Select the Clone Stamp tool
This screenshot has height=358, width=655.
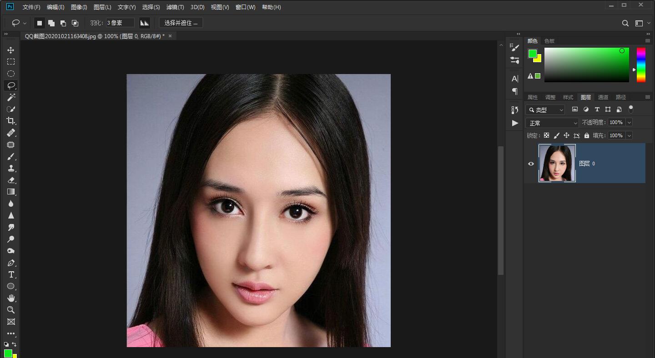pos(11,168)
